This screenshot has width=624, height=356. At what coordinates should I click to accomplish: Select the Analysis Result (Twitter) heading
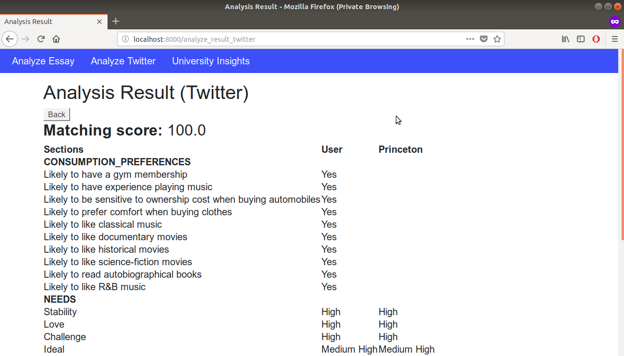[146, 92]
